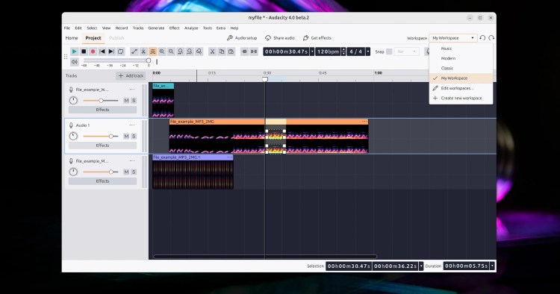
Task: Grab the toolbar drag handle dots
Action: [66, 57]
